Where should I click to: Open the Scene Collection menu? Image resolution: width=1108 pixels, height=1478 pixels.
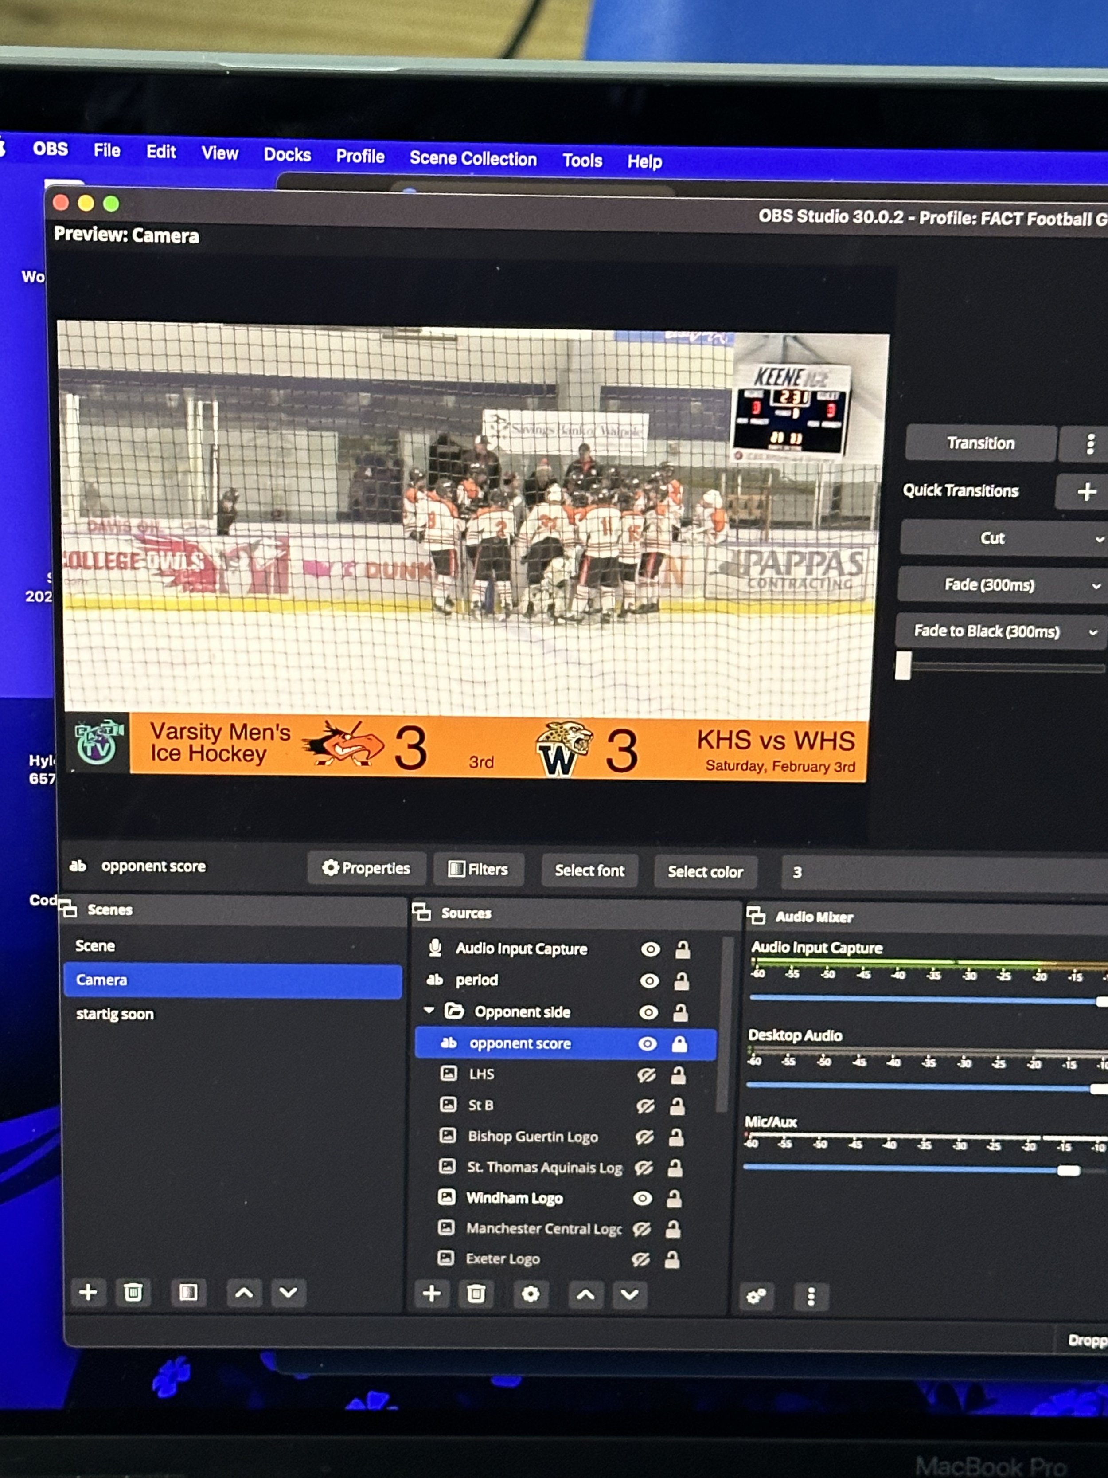(x=473, y=158)
